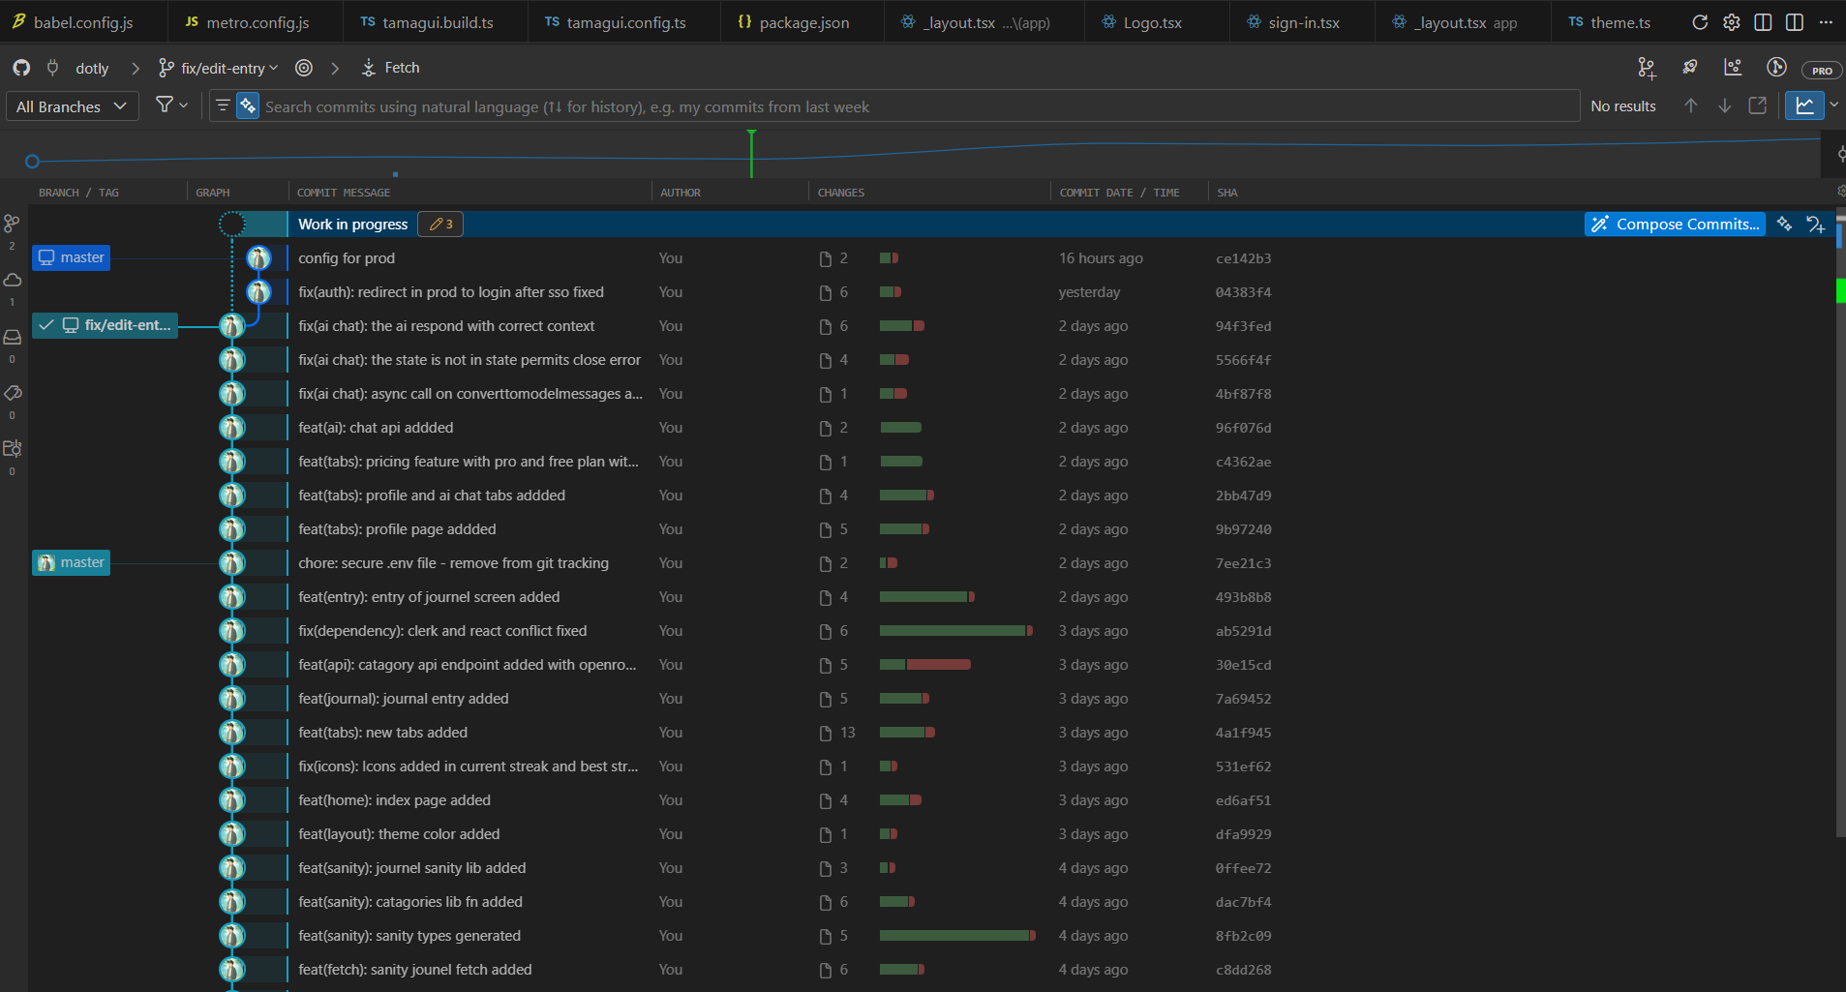Screen dimensions: 1846x992
Task: Click the refresh icon in the editor title bar
Action: tap(1700, 22)
